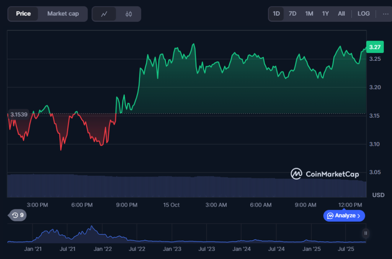Viewport: 392px width, 259px height.
Task: Select the line chart icon
Action: click(x=104, y=14)
